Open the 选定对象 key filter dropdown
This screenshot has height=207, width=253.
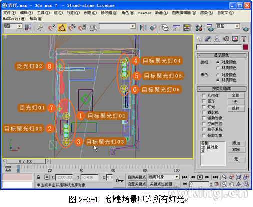pos(177,177)
